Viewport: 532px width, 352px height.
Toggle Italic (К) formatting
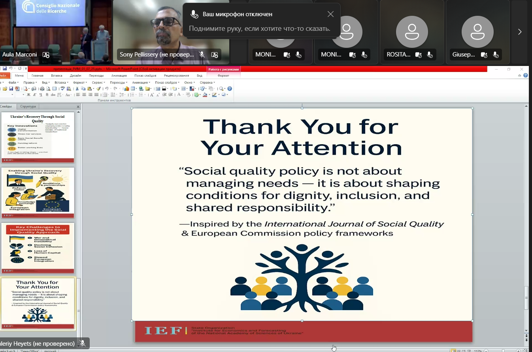click(x=34, y=95)
